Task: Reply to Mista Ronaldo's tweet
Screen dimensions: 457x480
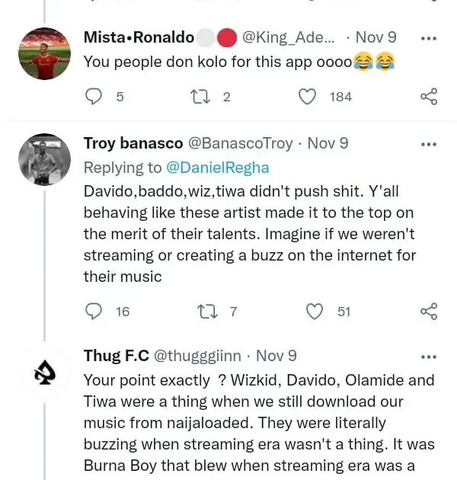Action: [x=94, y=97]
